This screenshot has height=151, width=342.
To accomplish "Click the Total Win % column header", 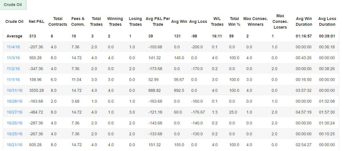I will 234,21.
